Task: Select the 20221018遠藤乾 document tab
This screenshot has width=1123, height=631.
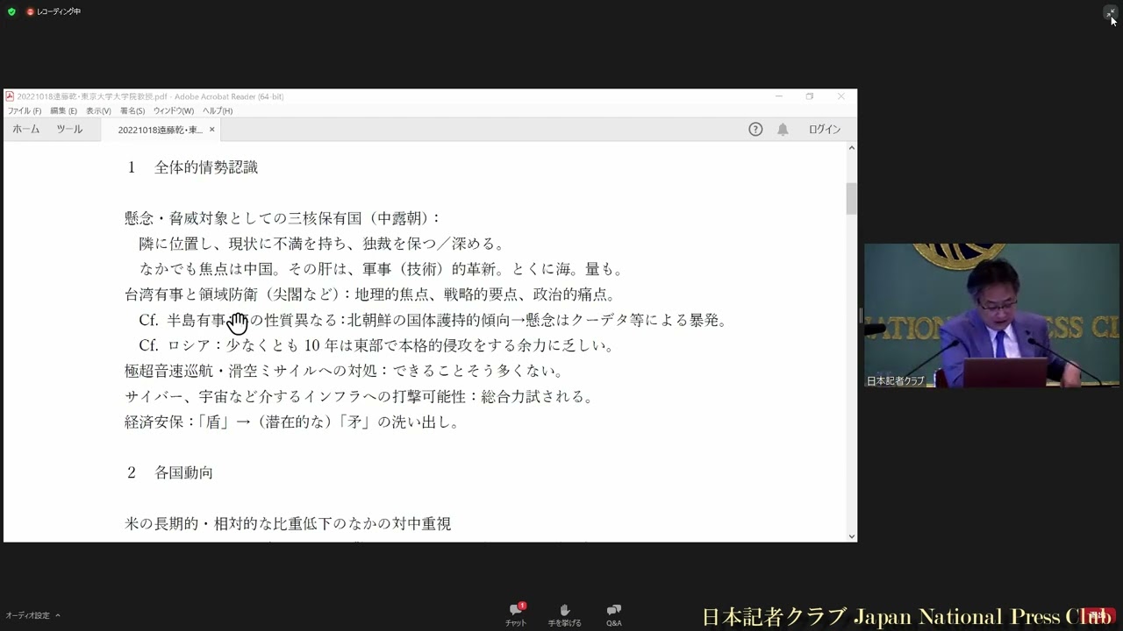Action: pos(160,130)
